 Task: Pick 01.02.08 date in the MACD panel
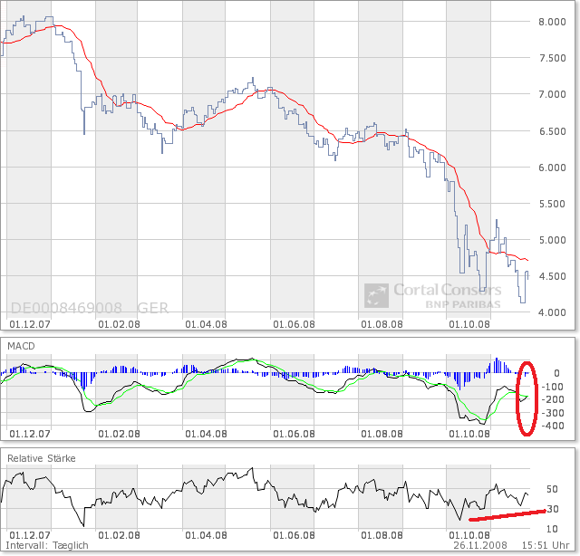(119, 434)
